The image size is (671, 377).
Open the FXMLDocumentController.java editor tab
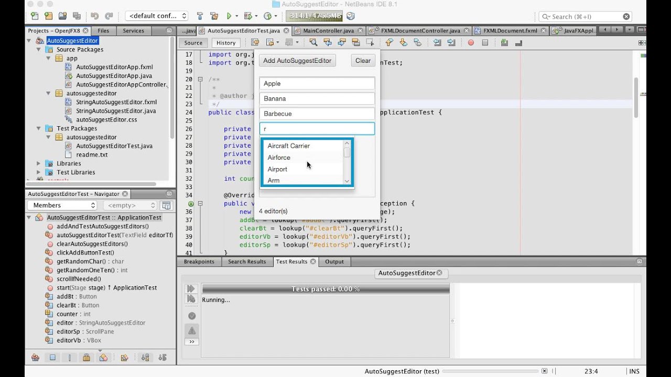click(418, 31)
